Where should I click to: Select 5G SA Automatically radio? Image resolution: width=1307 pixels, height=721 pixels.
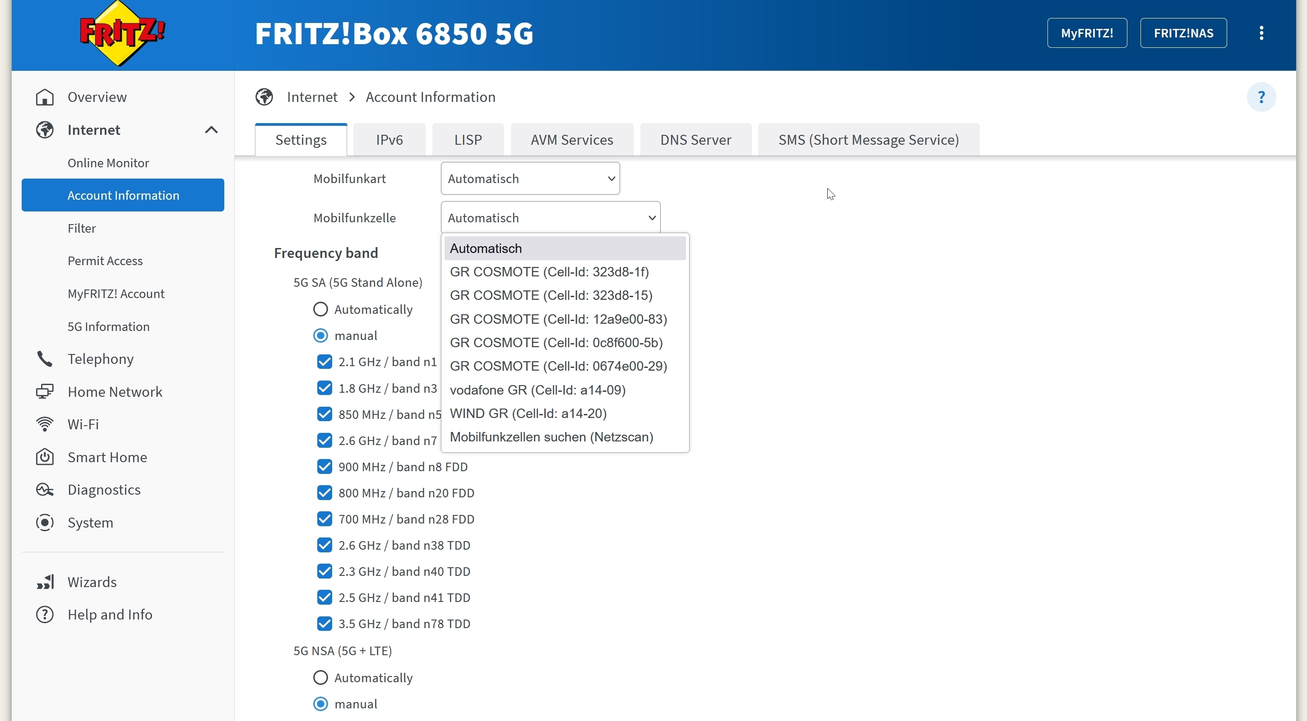pos(320,309)
